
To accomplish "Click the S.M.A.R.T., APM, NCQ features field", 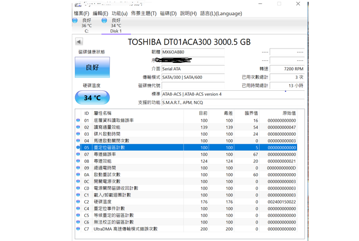I will pos(233,102).
